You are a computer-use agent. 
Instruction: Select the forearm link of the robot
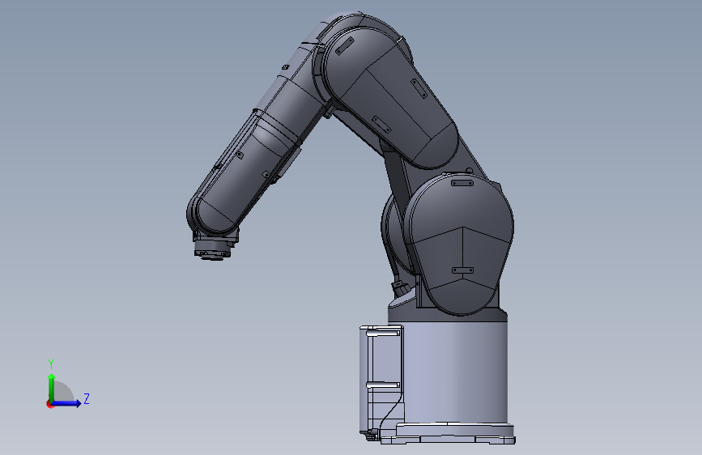pyautogui.click(x=257, y=148)
